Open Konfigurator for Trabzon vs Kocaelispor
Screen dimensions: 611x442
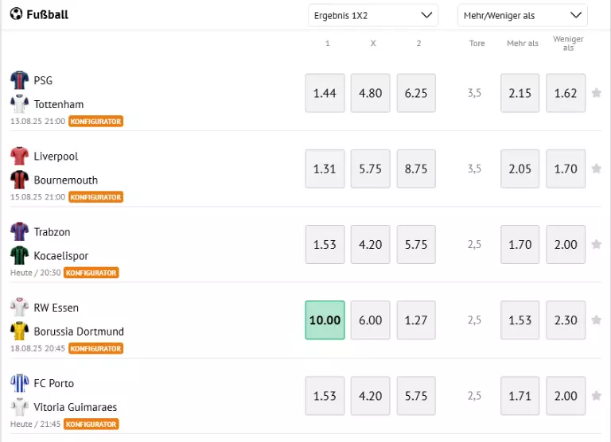[91, 273]
